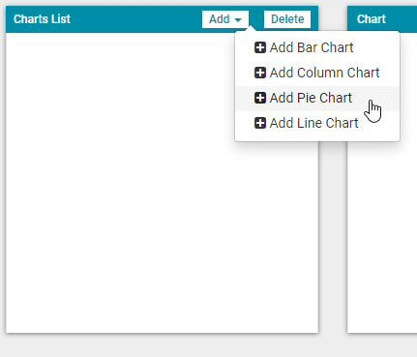
Task: Click inside the empty Chart panel body
Action: click(382, 237)
